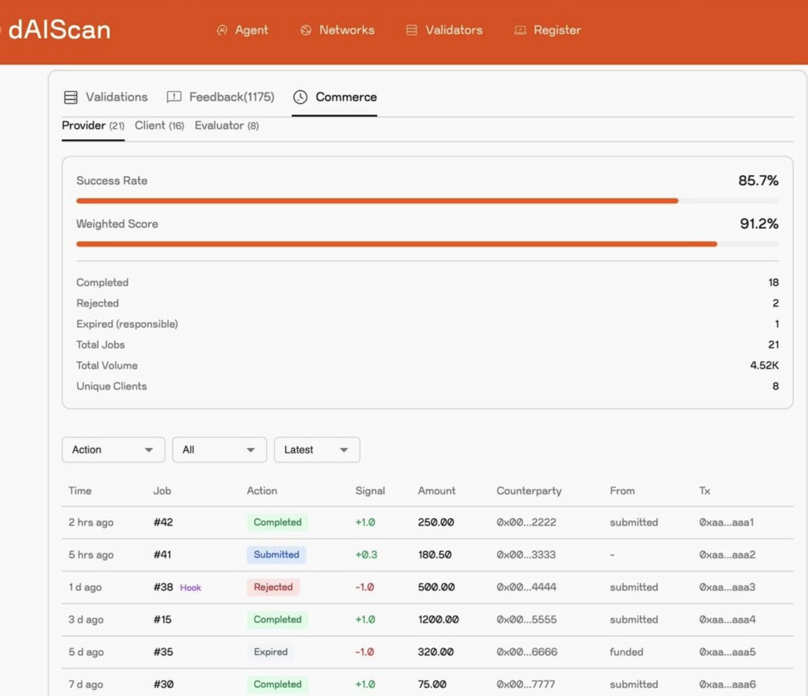Click counterparty 0x00...4444
The image size is (808, 696).
(527, 587)
